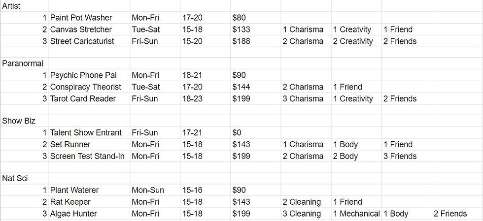Click the Screen Test Stand-In cell
The width and height of the screenshot is (483, 221).
[x=87, y=157]
